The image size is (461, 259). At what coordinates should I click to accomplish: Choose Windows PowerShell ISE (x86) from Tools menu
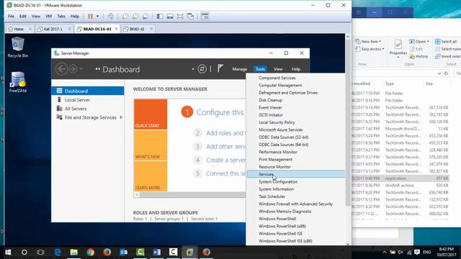point(296,241)
